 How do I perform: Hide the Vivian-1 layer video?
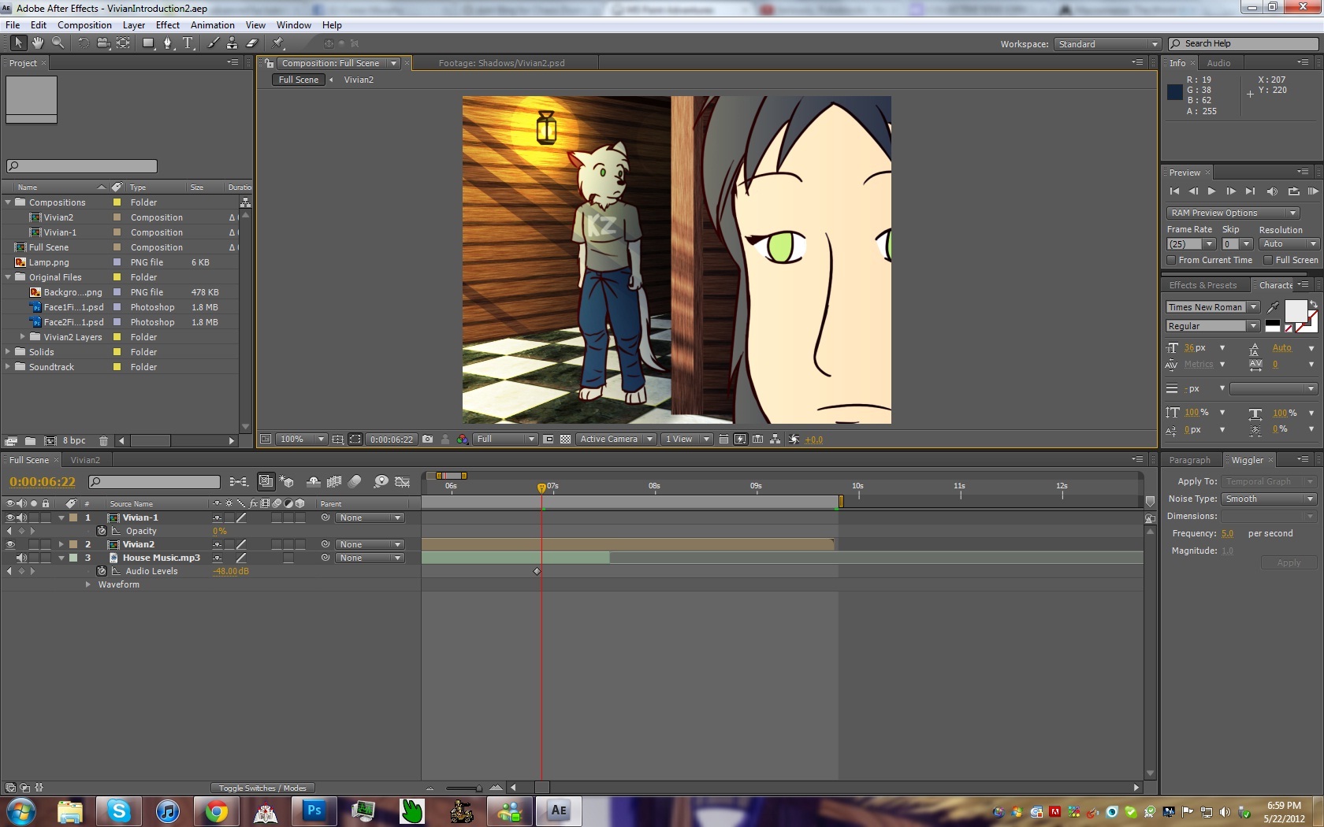tap(10, 517)
